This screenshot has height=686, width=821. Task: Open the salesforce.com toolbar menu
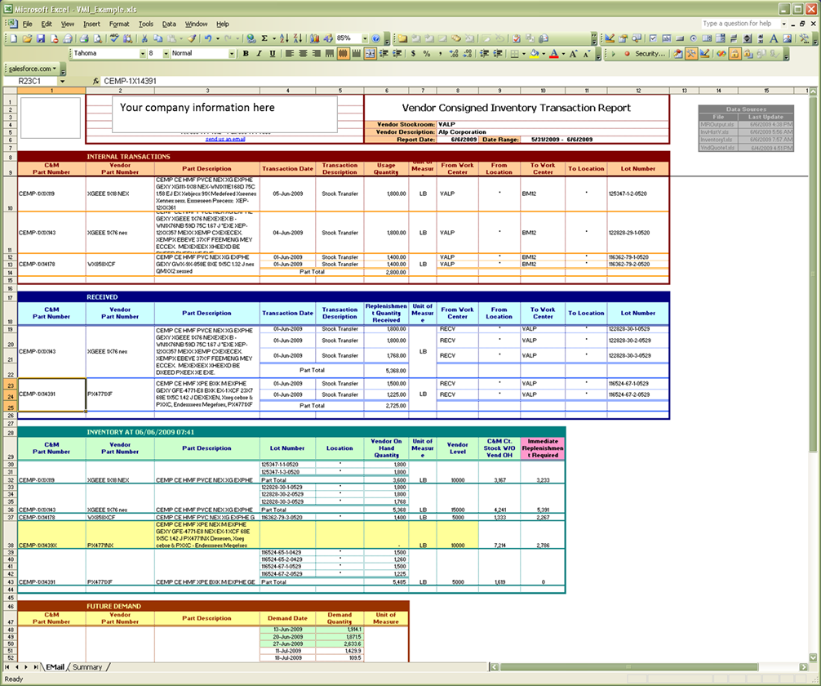pos(33,69)
